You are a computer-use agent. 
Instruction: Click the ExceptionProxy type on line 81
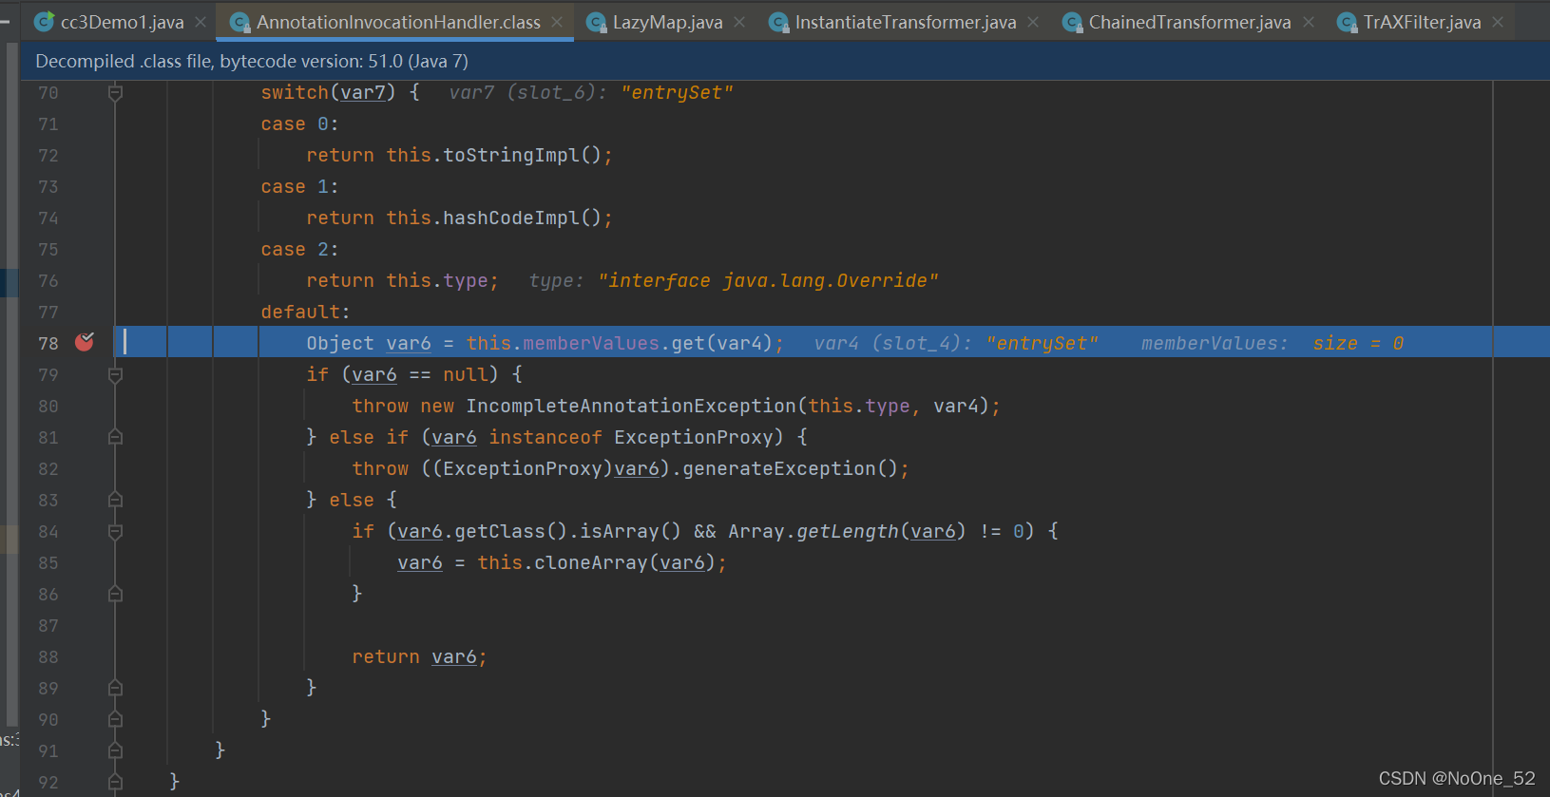693,437
